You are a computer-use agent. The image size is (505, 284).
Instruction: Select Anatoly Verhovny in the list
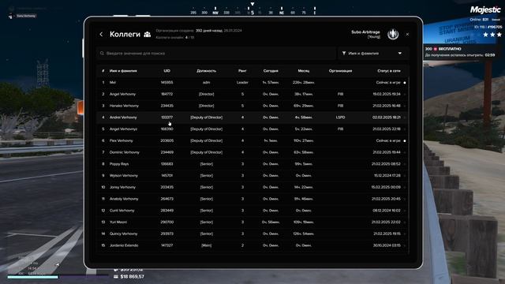[x=252, y=199]
